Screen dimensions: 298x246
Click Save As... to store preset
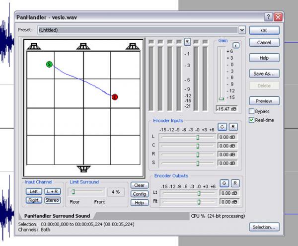tap(264, 74)
